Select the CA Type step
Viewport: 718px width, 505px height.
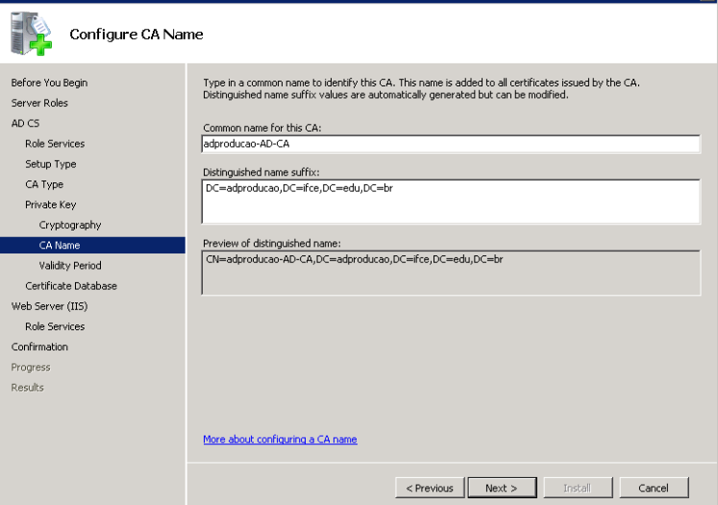[44, 184]
